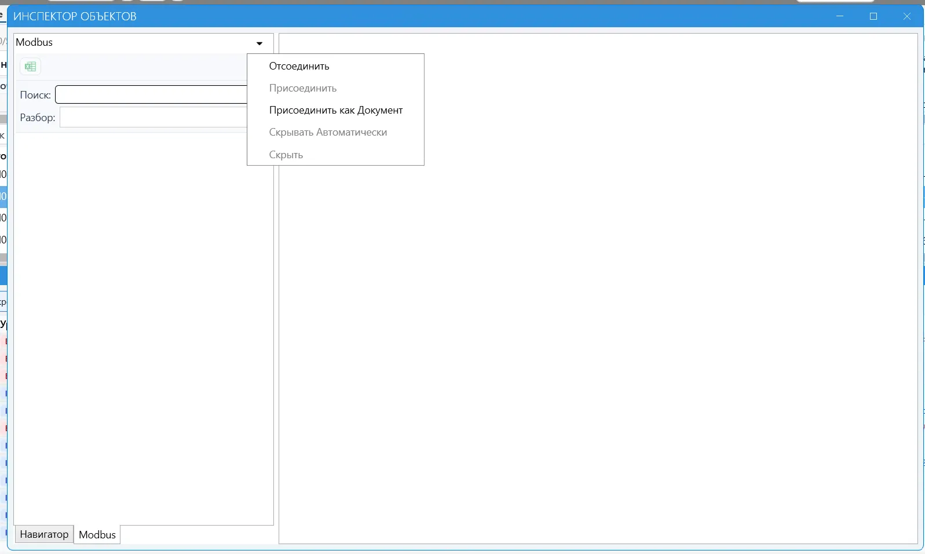Focus the Поиск search field
The height and width of the screenshot is (554, 925).
coord(151,94)
